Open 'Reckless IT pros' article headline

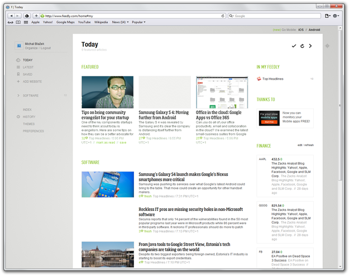[190, 212]
